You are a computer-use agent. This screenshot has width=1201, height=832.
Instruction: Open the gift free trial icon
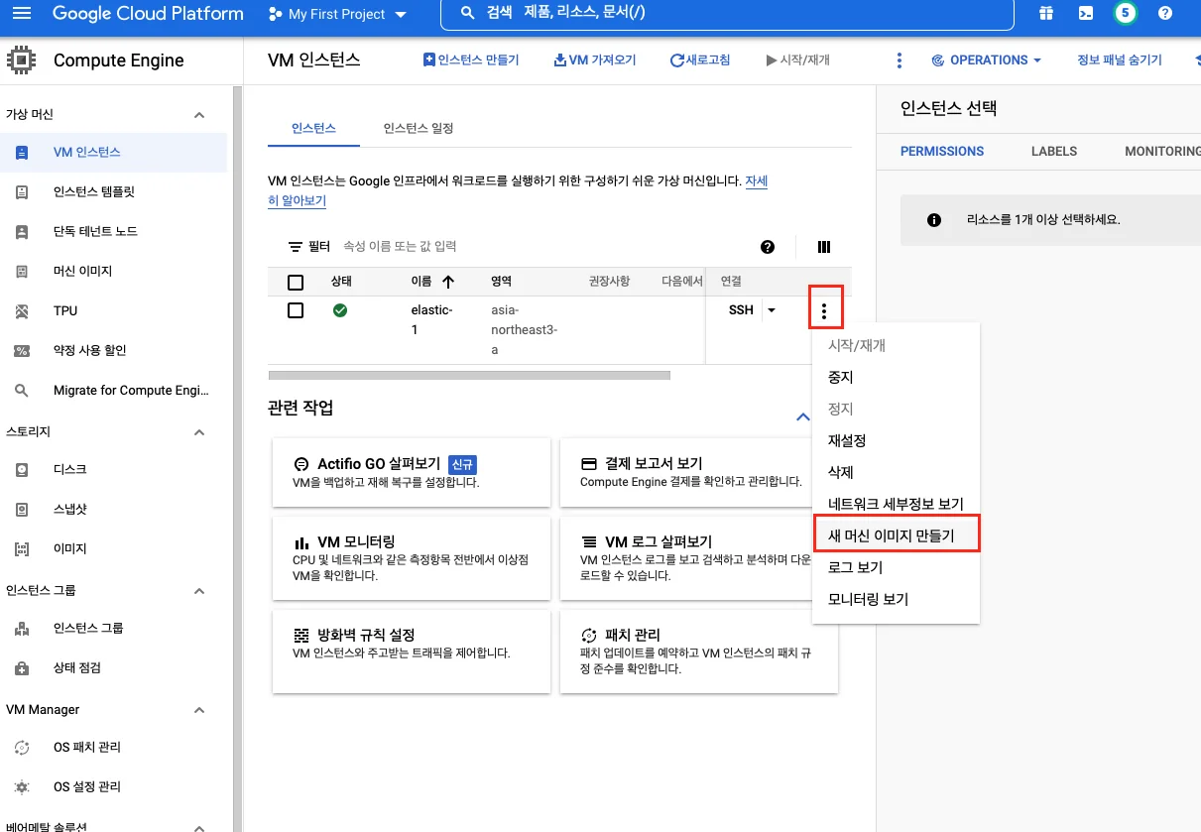click(x=1046, y=14)
